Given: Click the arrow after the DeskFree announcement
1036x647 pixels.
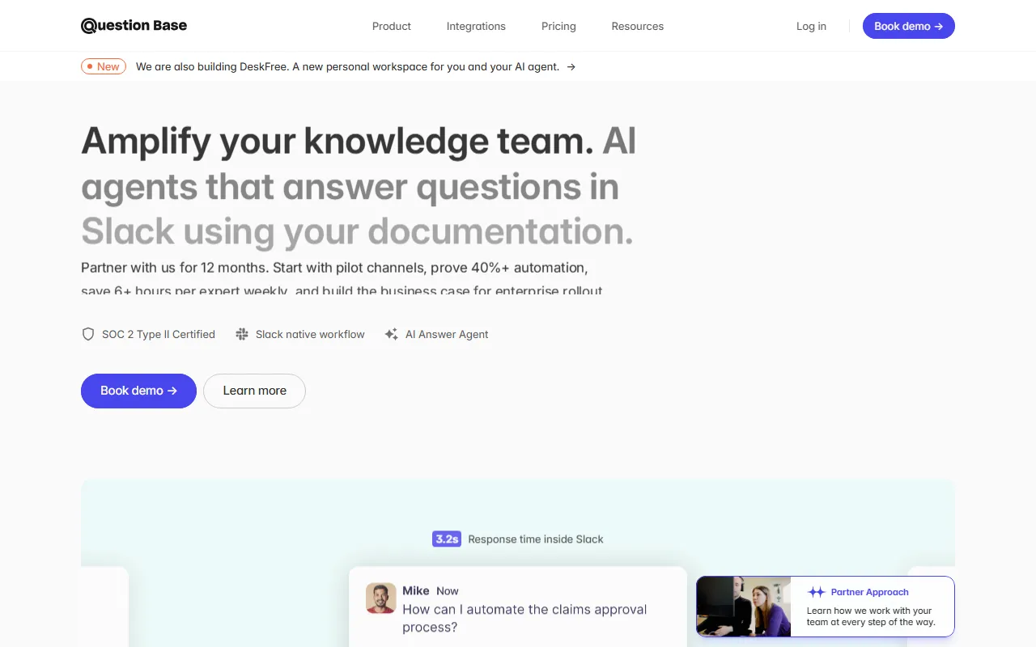Looking at the screenshot, I should [x=571, y=67].
